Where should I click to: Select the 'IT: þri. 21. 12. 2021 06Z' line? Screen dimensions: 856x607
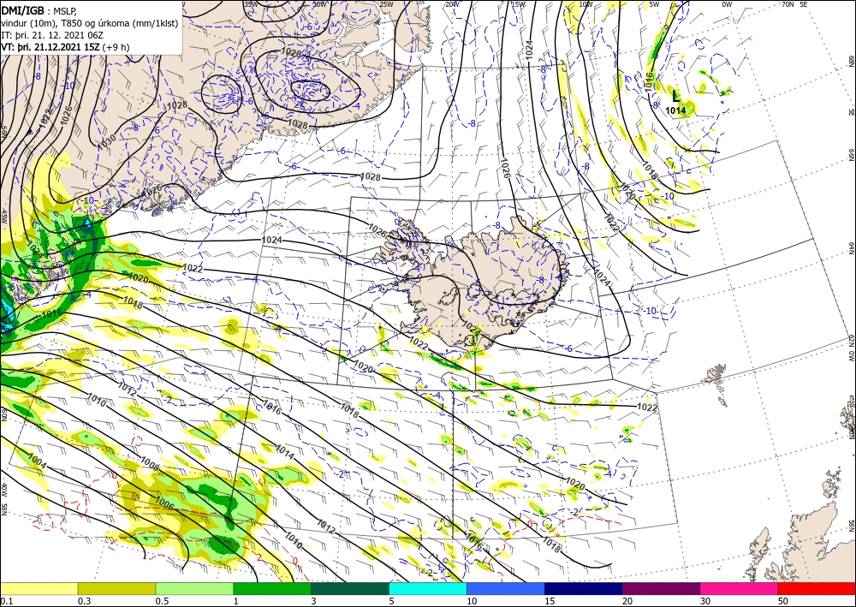point(52,34)
